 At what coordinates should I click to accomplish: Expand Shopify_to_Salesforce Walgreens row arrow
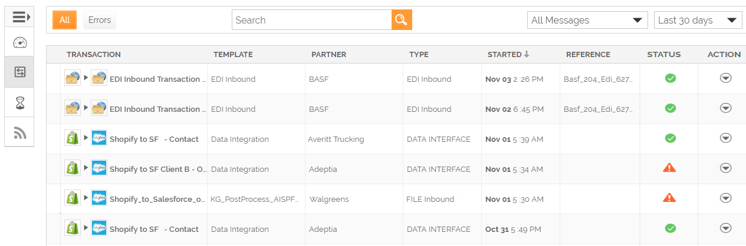(x=86, y=198)
